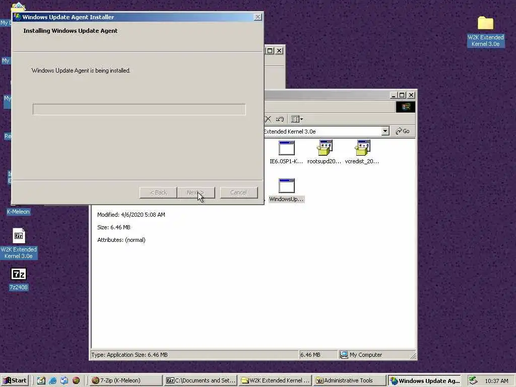Image resolution: width=516 pixels, height=387 pixels.
Task: Switch to Windows Update Ag... taskbar button
Action: 424,380
